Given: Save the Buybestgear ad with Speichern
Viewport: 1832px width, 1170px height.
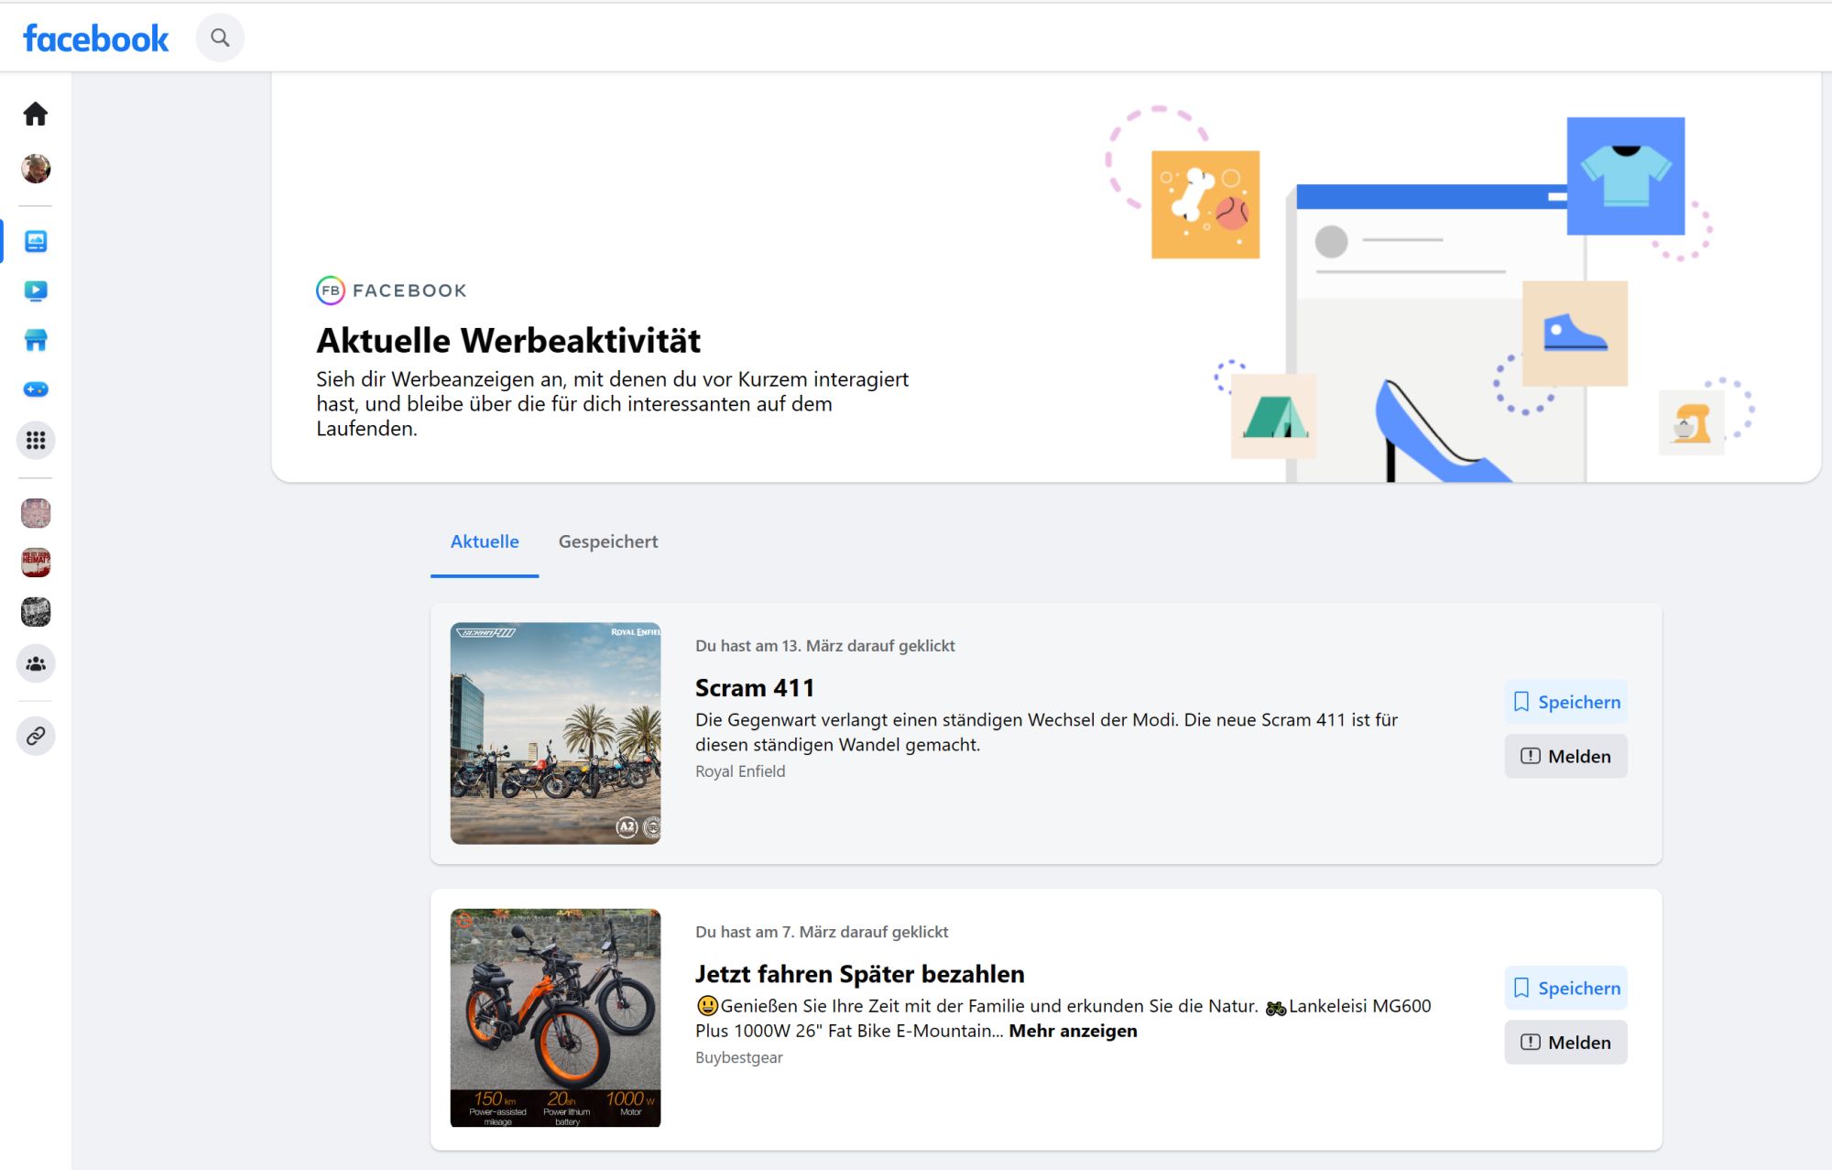Looking at the screenshot, I should pos(1565,988).
